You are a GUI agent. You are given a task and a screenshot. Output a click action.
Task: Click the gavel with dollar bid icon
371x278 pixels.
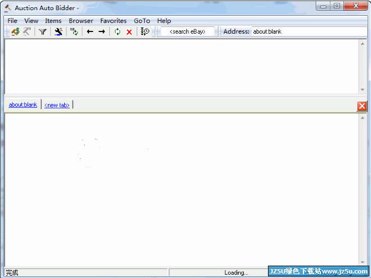[15, 31]
